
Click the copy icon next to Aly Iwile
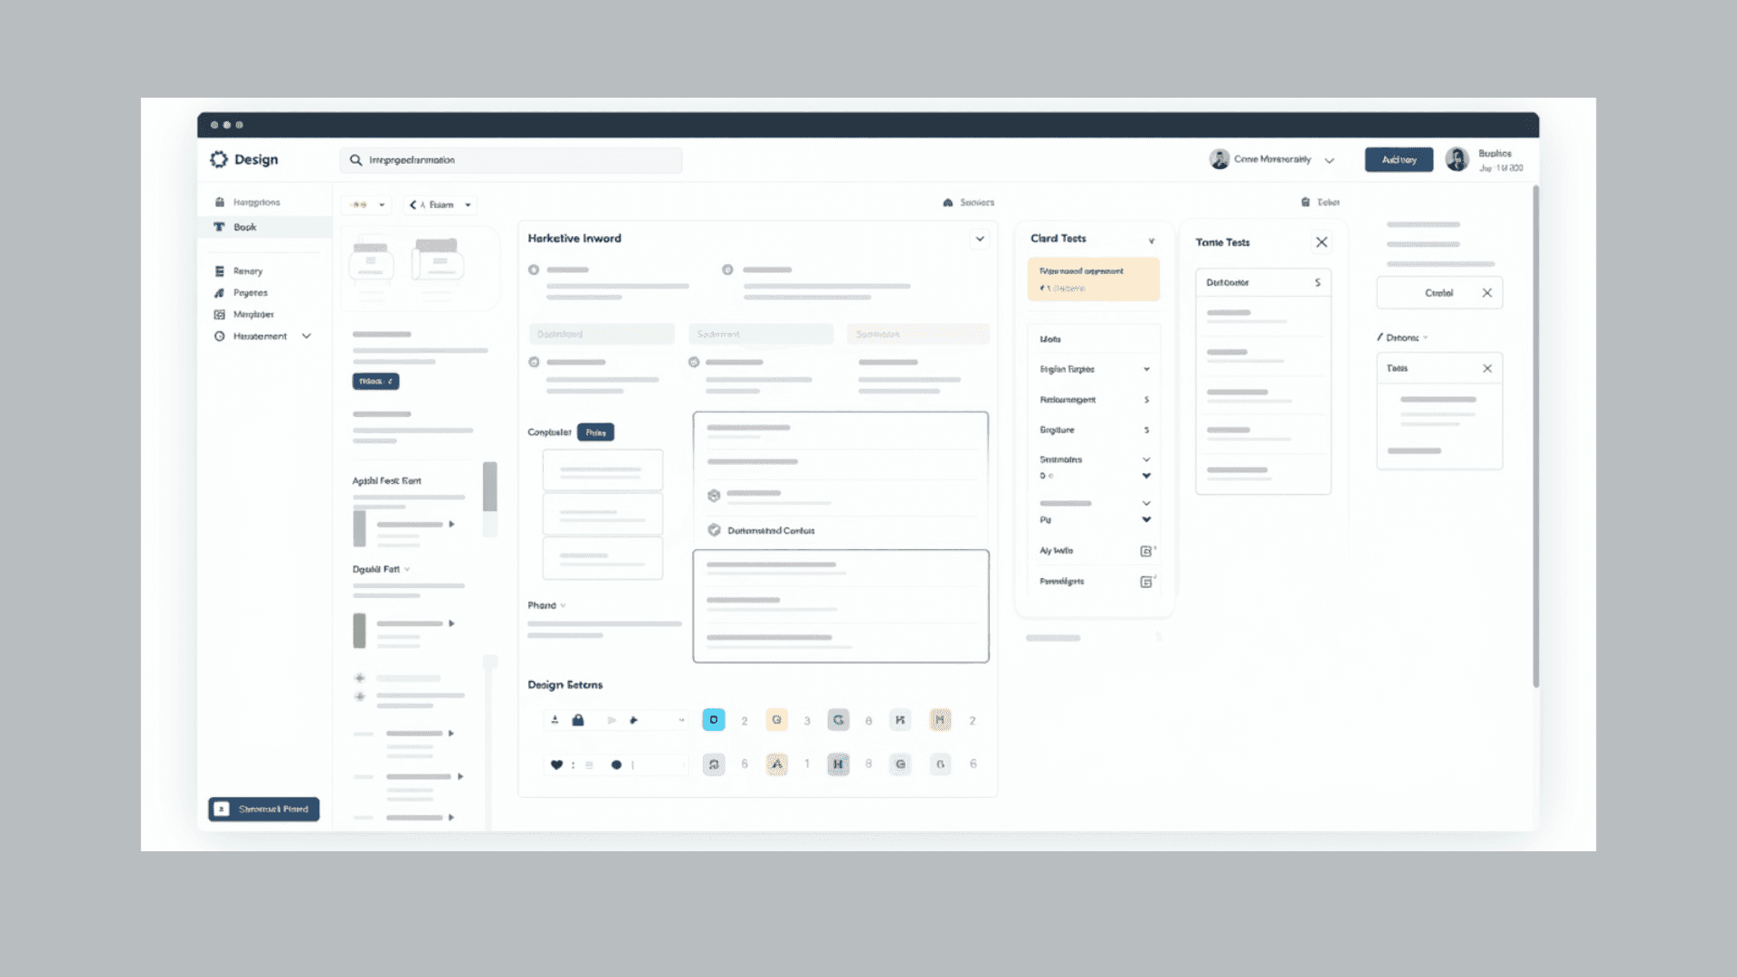point(1146,550)
